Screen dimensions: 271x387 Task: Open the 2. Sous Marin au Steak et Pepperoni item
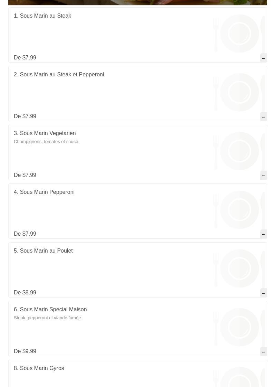(x=59, y=75)
